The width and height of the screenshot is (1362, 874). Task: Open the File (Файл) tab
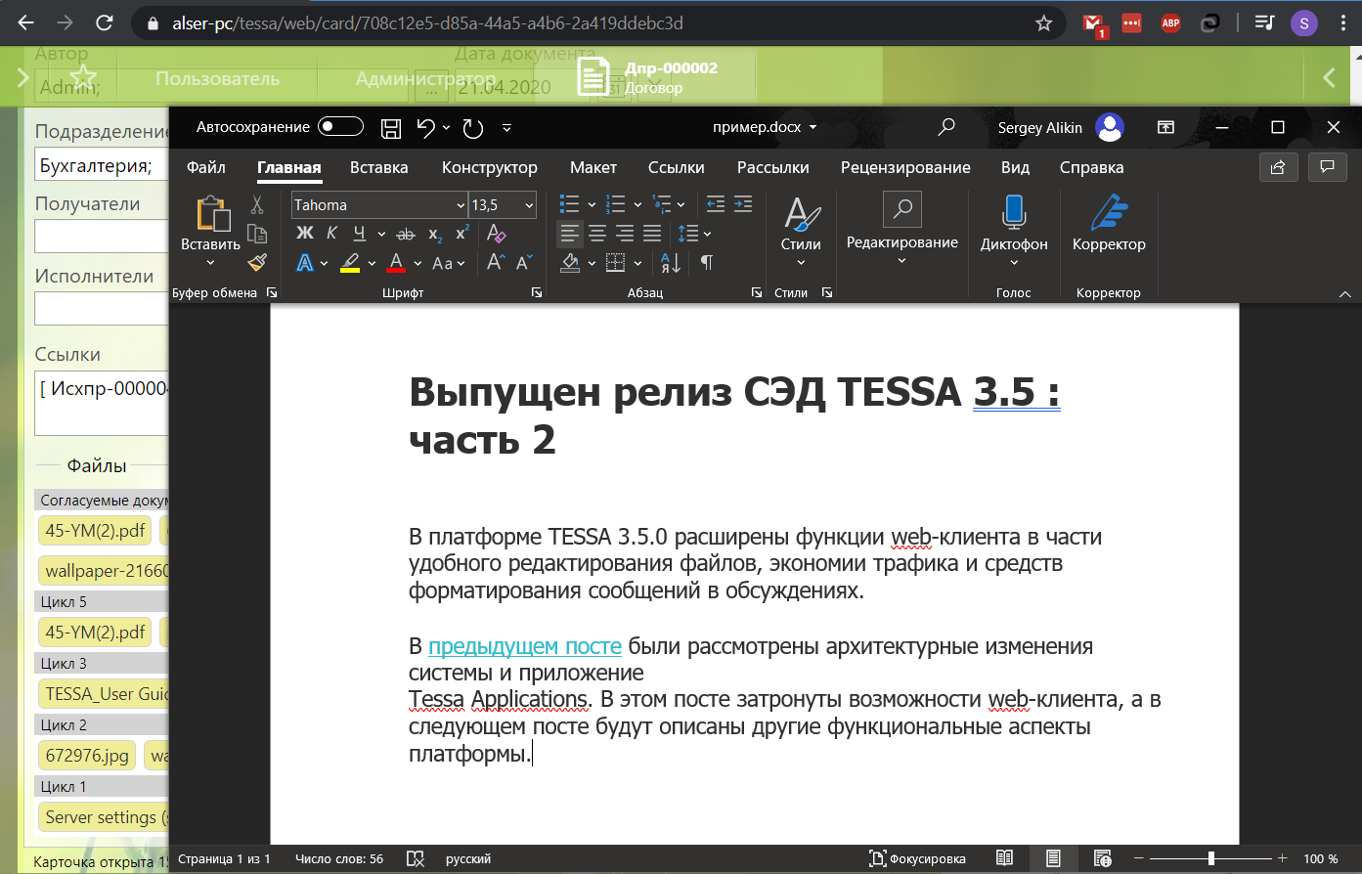click(x=206, y=167)
